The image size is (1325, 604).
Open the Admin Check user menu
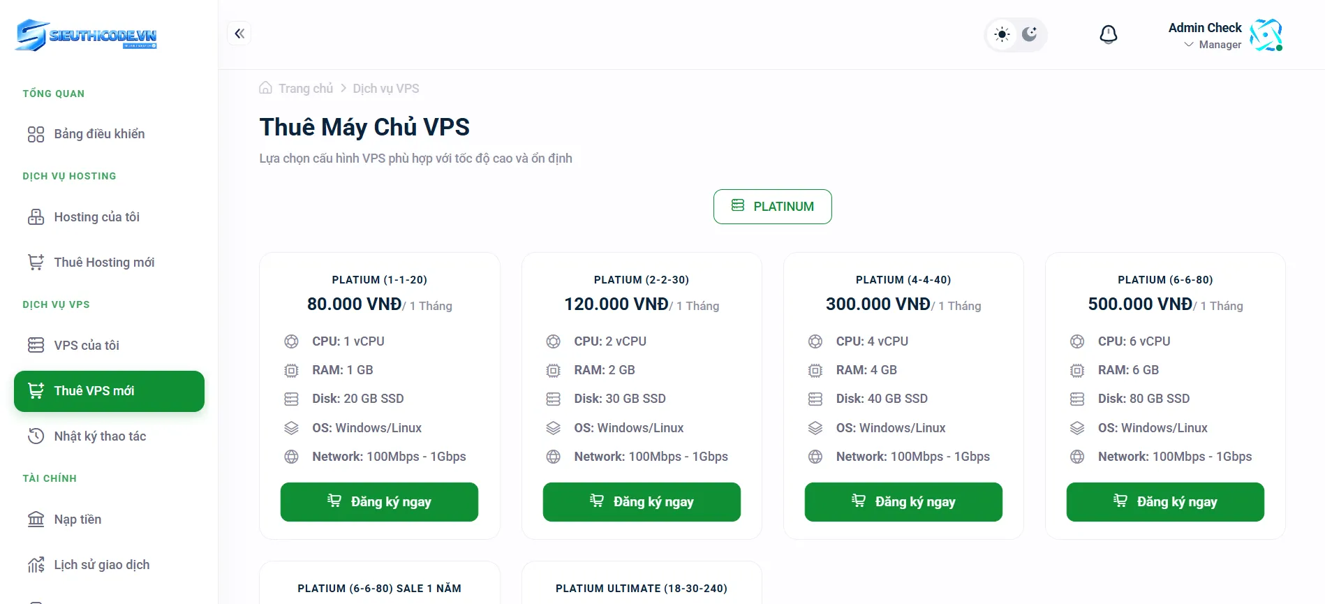[1205, 28]
